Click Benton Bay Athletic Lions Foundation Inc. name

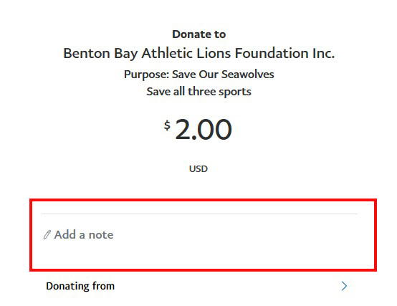click(199, 54)
